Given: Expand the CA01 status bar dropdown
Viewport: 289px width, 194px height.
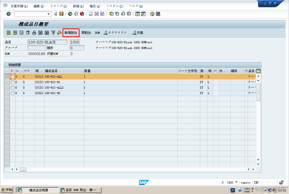Looking at the screenshot, I should point(236,182).
